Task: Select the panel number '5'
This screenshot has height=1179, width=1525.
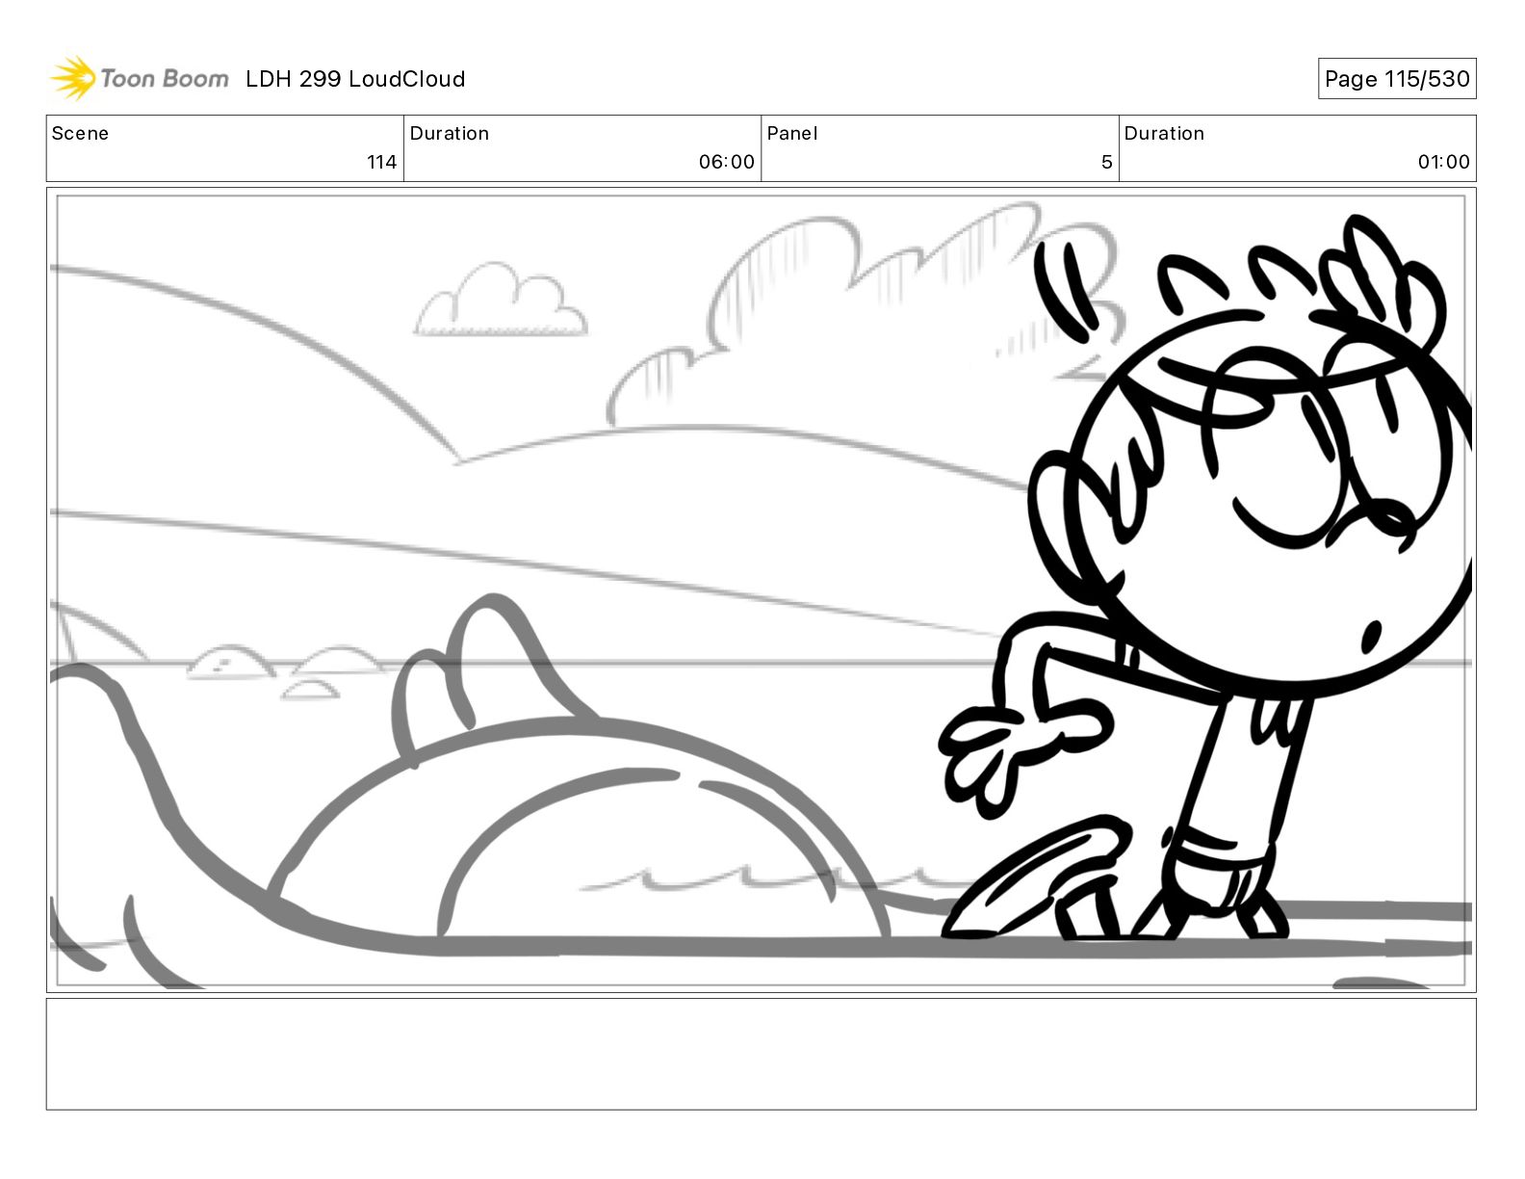Action: pos(1106,162)
